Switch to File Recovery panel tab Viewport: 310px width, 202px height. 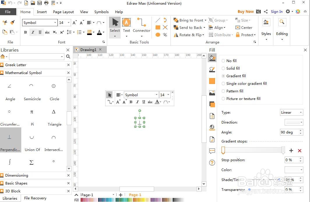(35, 198)
